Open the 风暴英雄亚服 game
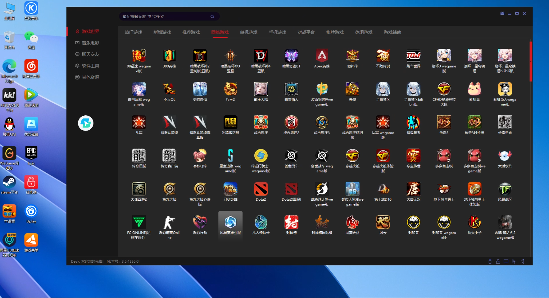 pos(230,222)
